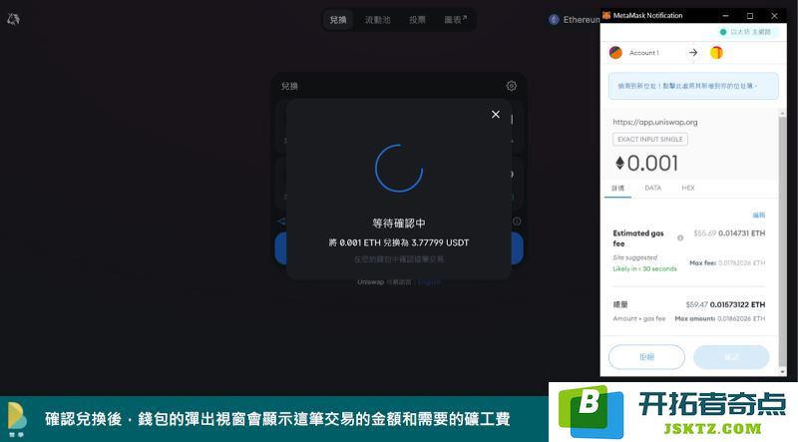Screen dimensions: 798x442
Task: Click the English language link below dialog
Action: pos(429,281)
